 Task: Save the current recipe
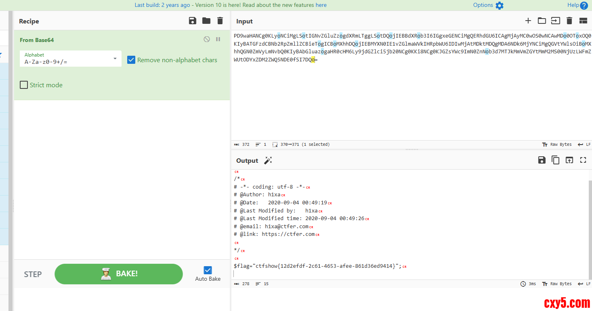click(193, 21)
